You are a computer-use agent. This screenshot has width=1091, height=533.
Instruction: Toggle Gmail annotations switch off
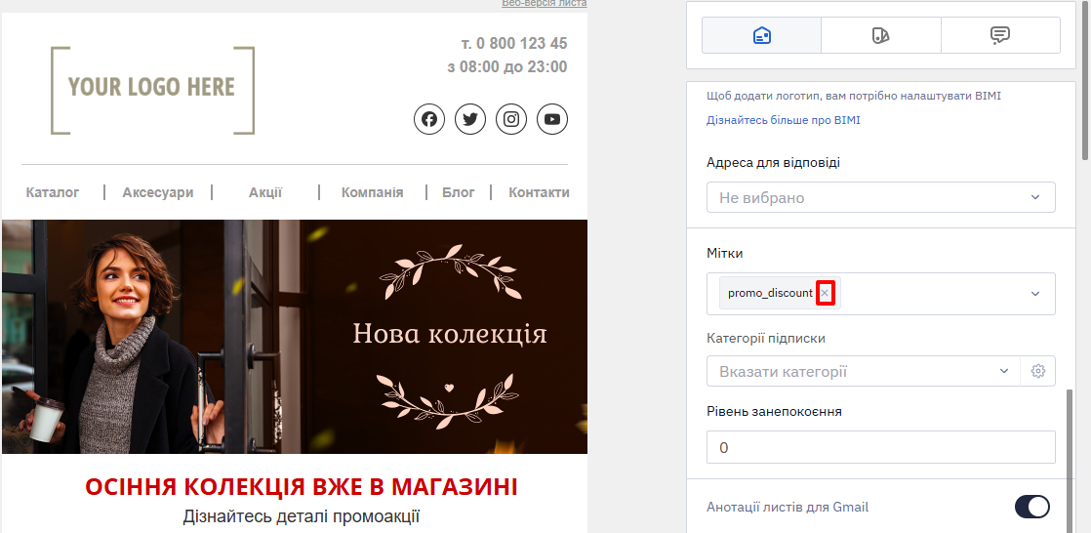[x=1031, y=507]
